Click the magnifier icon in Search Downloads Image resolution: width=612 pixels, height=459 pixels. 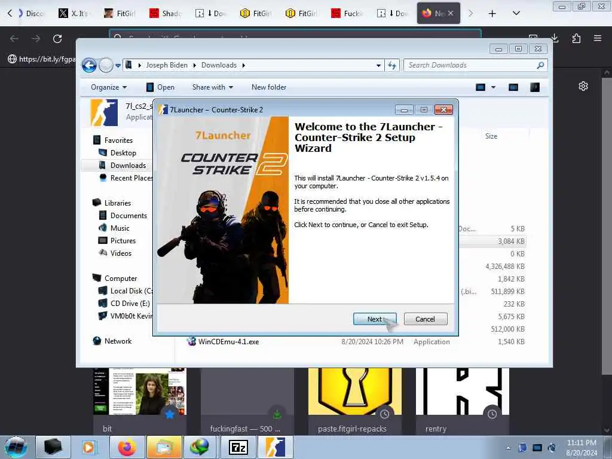tap(540, 65)
